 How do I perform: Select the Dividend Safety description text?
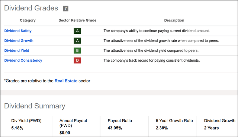pyautogui.click(x=157, y=31)
